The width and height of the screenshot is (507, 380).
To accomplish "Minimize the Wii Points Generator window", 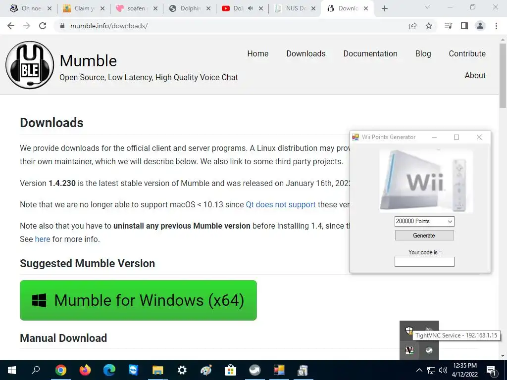I will [434, 137].
